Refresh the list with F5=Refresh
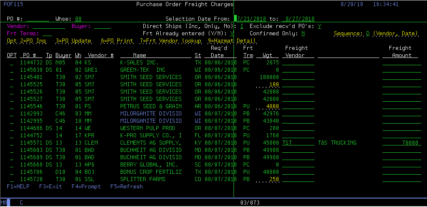 (x=126, y=187)
